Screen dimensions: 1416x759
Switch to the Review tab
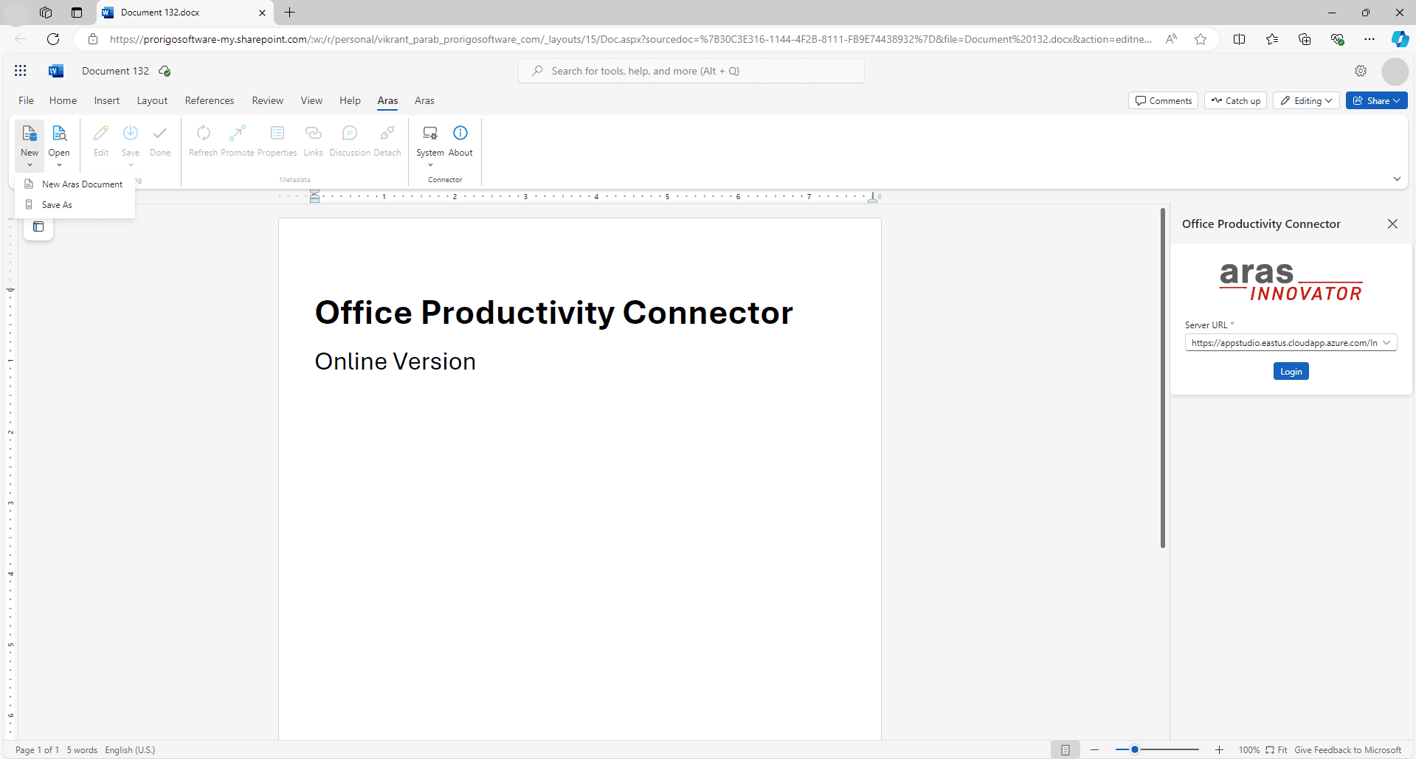tap(268, 100)
